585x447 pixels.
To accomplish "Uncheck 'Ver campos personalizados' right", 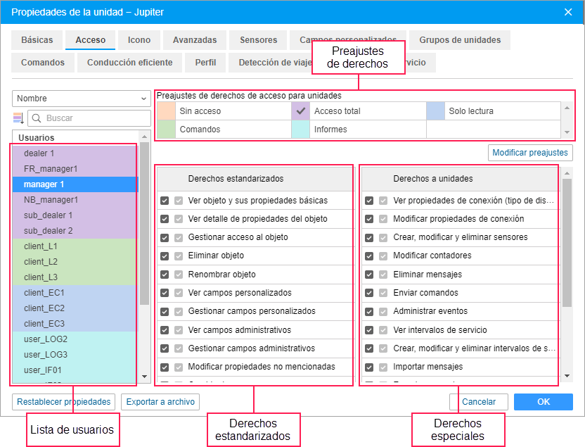I will click(165, 293).
